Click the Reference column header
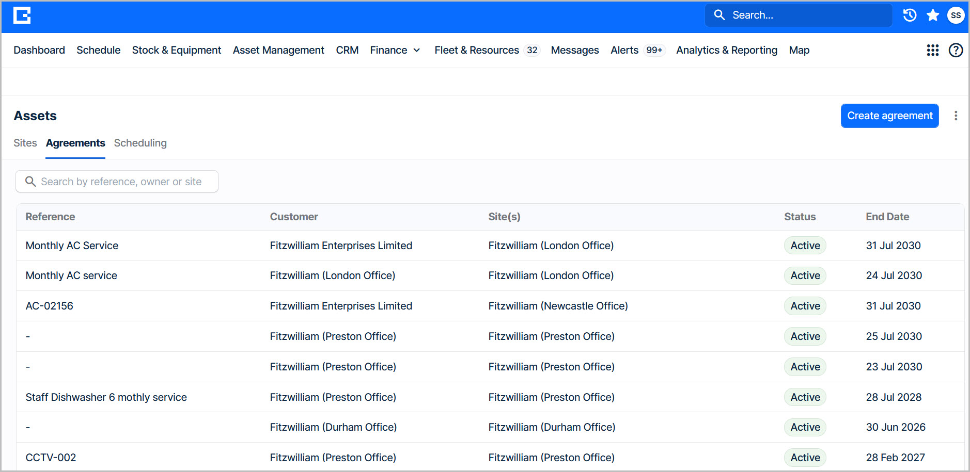 coord(50,217)
